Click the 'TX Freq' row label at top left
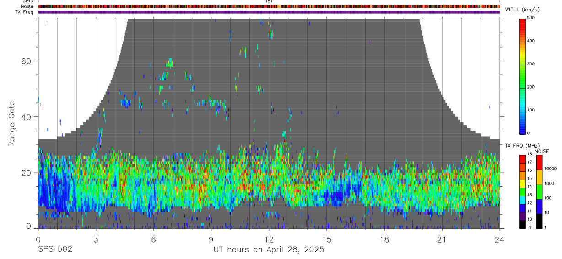The image size is (562, 259). (x=25, y=12)
